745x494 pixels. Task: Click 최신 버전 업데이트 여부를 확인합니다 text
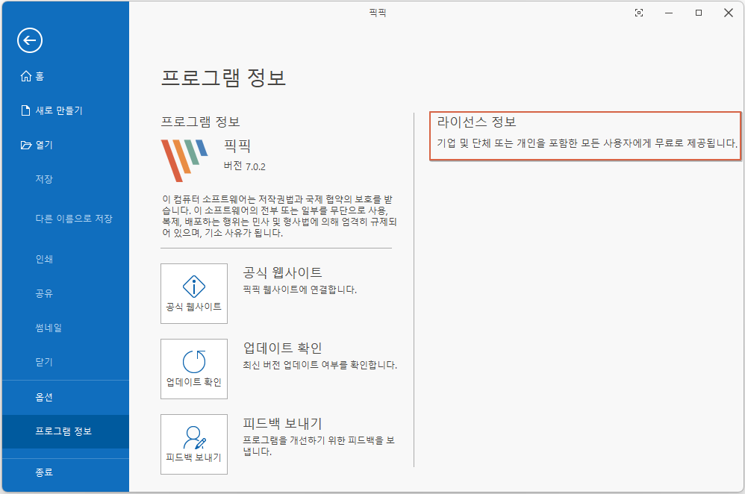[x=319, y=365]
